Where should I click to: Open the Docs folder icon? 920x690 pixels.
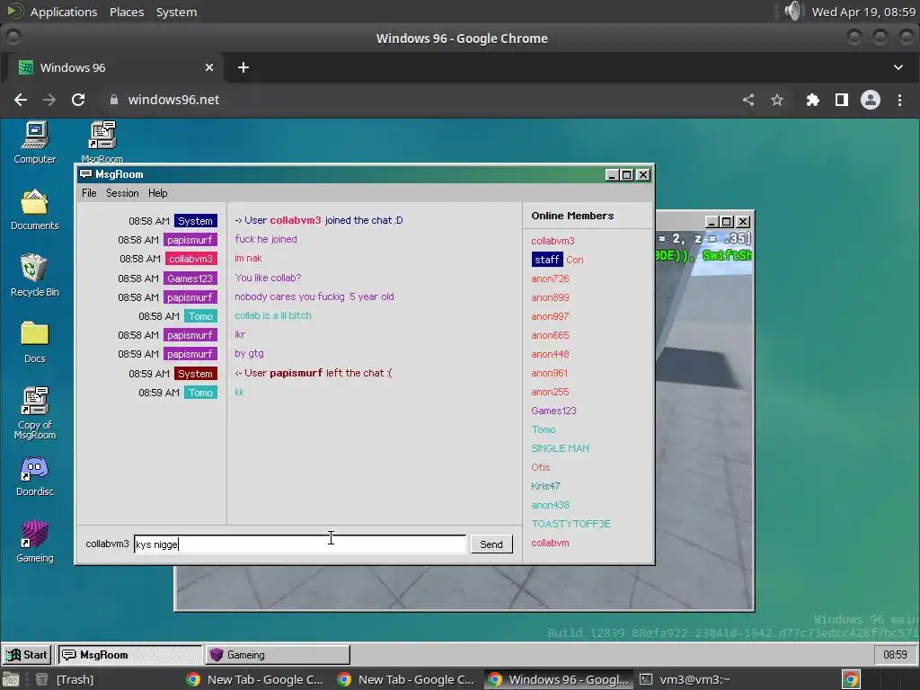[x=35, y=342]
